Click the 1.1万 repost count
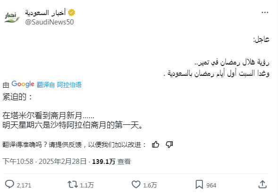278x195 pixels. (x=87, y=185)
